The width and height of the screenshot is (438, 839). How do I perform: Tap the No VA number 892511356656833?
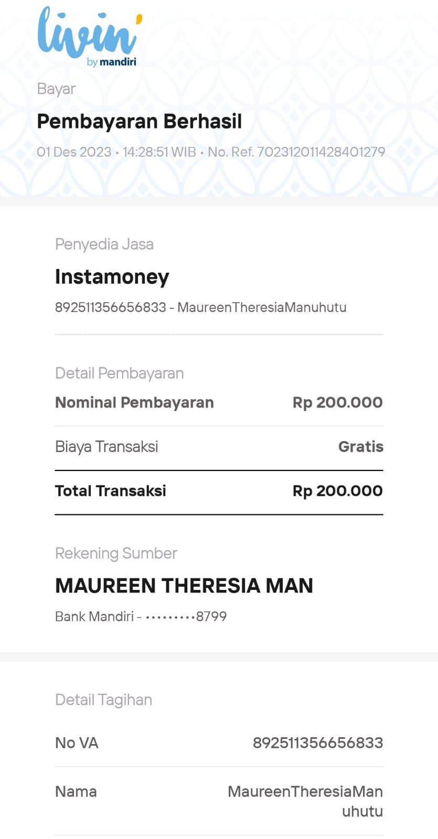(x=318, y=743)
